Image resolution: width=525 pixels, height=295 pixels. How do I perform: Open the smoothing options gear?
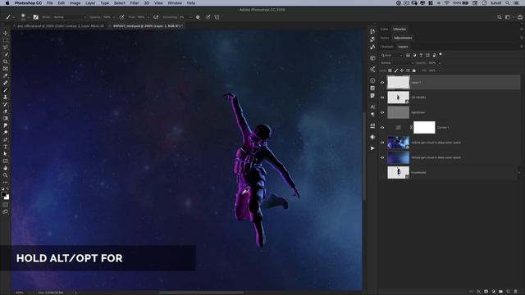(x=198, y=17)
